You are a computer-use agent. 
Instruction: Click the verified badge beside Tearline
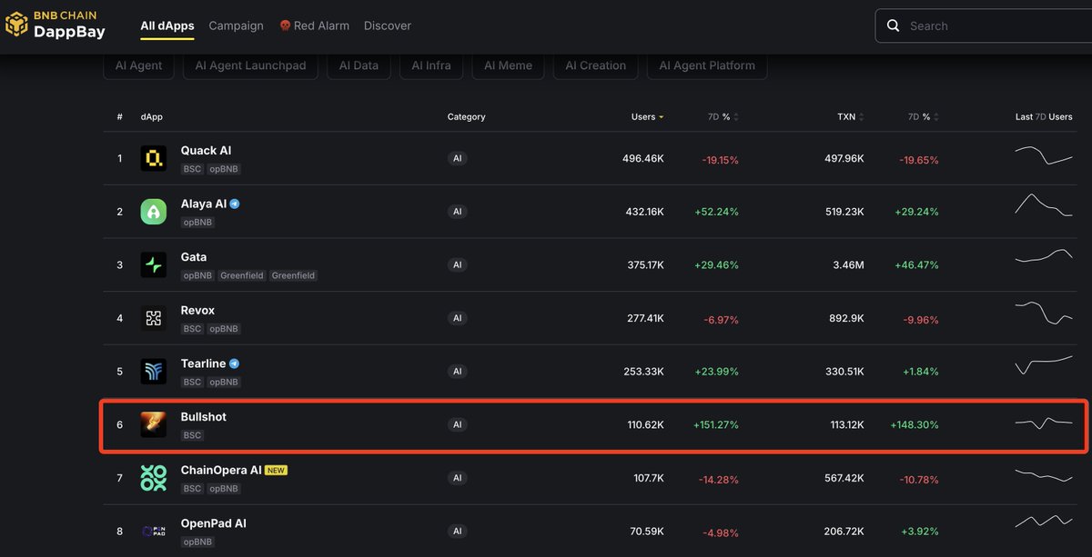tap(234, 363)
